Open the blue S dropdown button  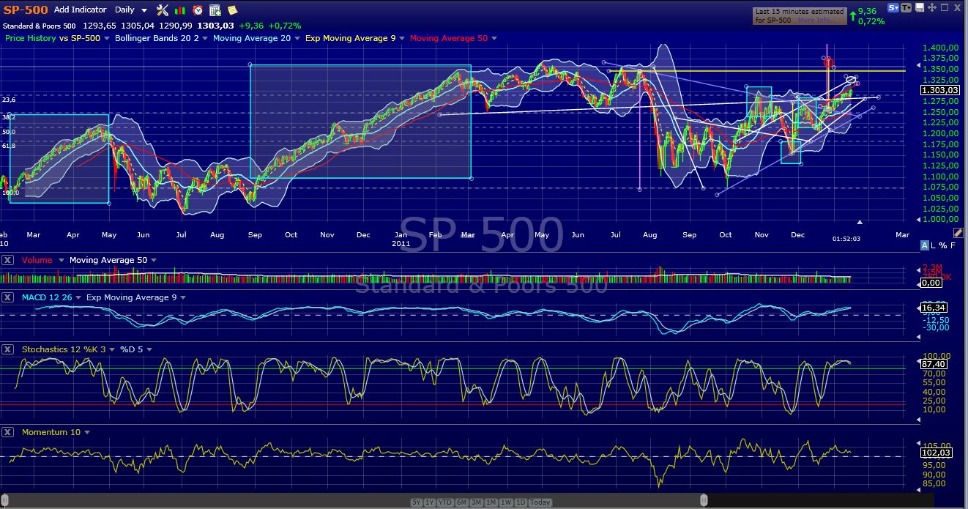893,7
